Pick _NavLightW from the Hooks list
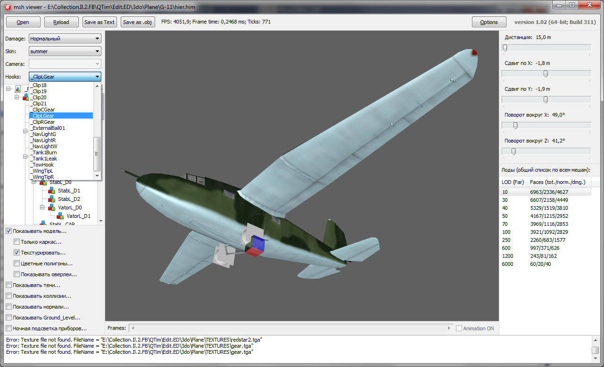Image resolution: width=604 pixels, height=367 pixels. point(61,146)
